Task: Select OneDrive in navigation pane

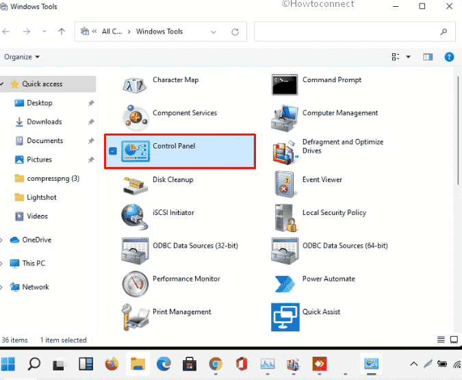Action: point(36,240)
